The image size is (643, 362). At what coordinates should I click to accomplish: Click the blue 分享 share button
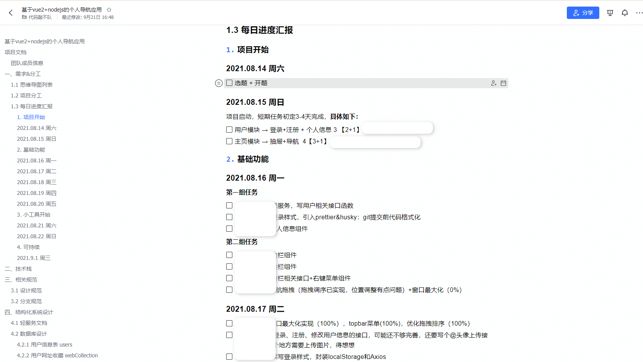click(583, 13)
